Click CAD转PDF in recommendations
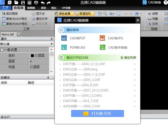Viewport: 168px width, 128px height. pos(73,38)
